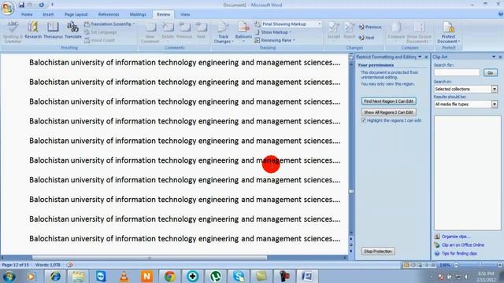Switch to the Page Layout tab

76,14
